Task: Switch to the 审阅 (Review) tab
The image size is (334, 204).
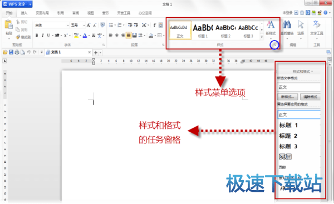Action: pos(75,13)
